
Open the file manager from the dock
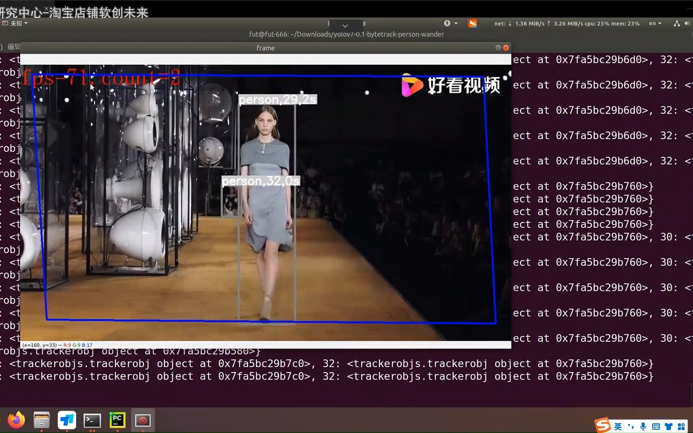[x=41, y=420]
